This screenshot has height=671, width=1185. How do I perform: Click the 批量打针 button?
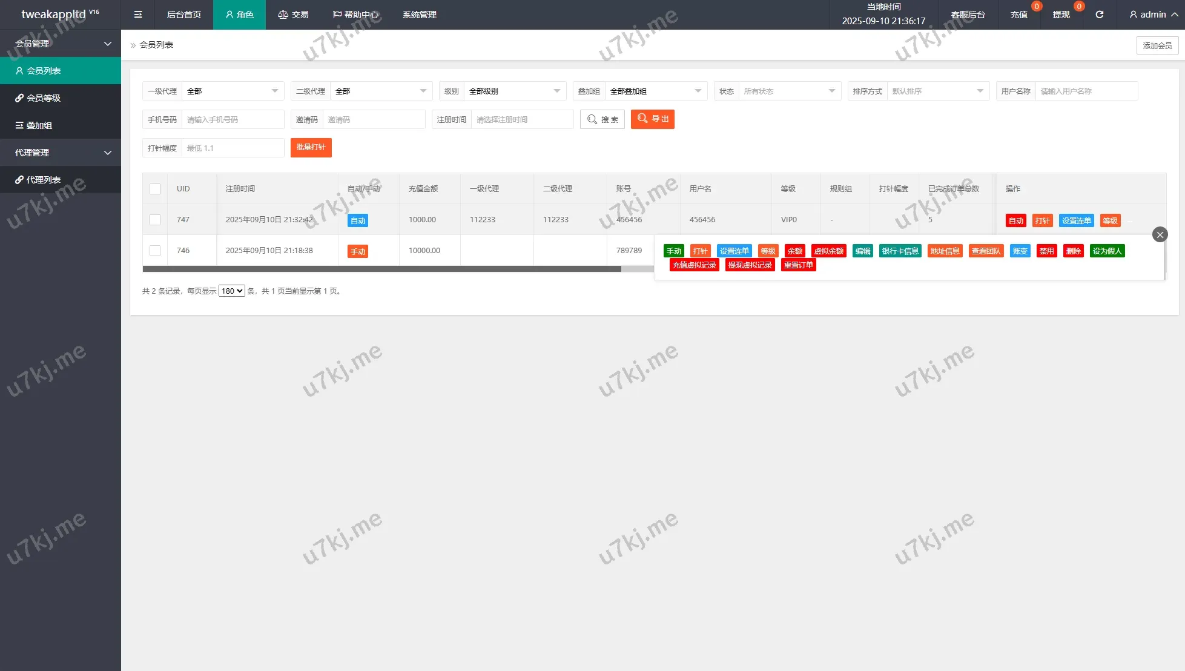point(311,148)
